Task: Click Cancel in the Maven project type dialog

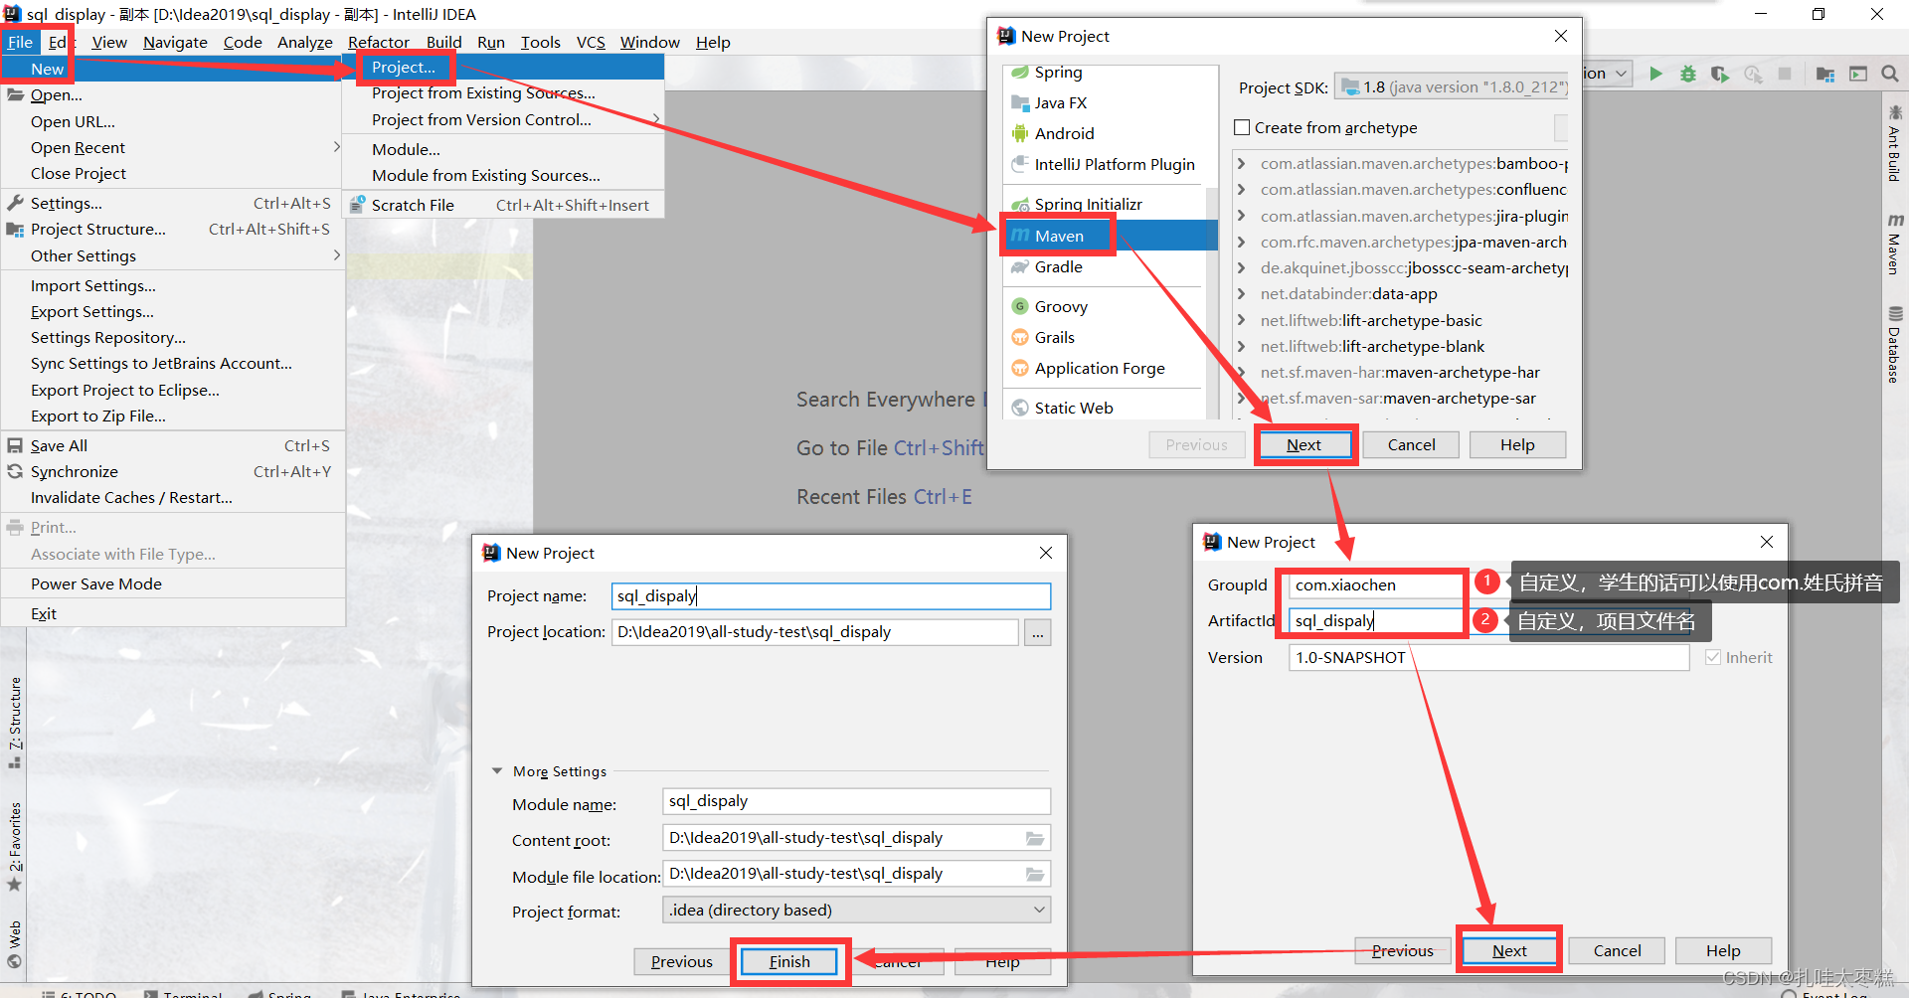Action: point(1411,444)
